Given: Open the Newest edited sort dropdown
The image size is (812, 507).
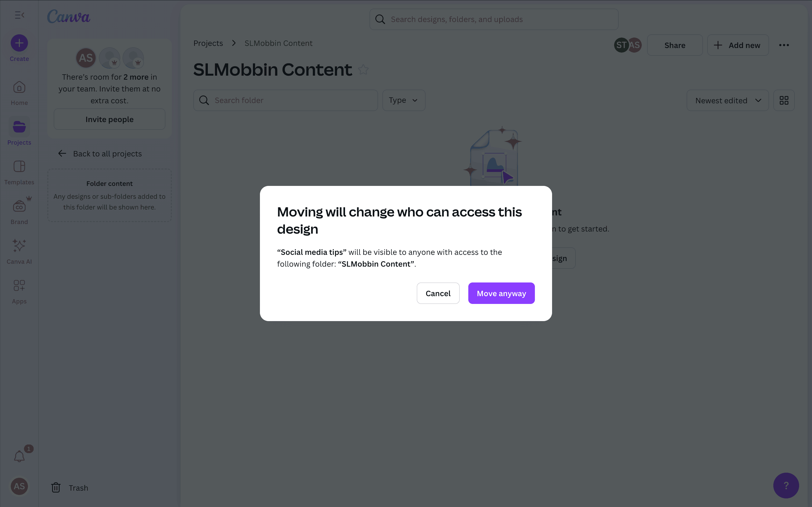Looking at the screenshot, I should coord(727,100).
